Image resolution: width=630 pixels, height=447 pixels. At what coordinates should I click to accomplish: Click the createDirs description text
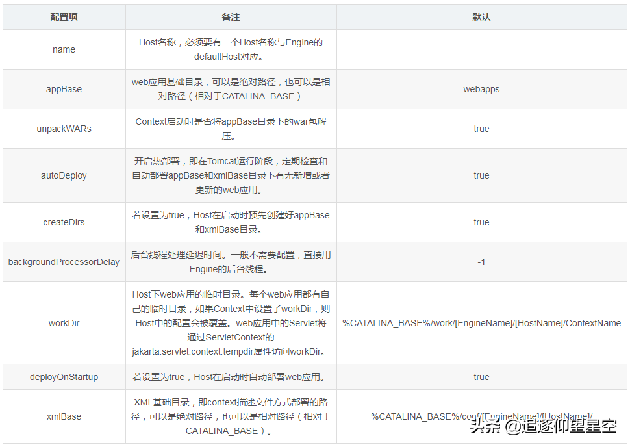(231, 222)
